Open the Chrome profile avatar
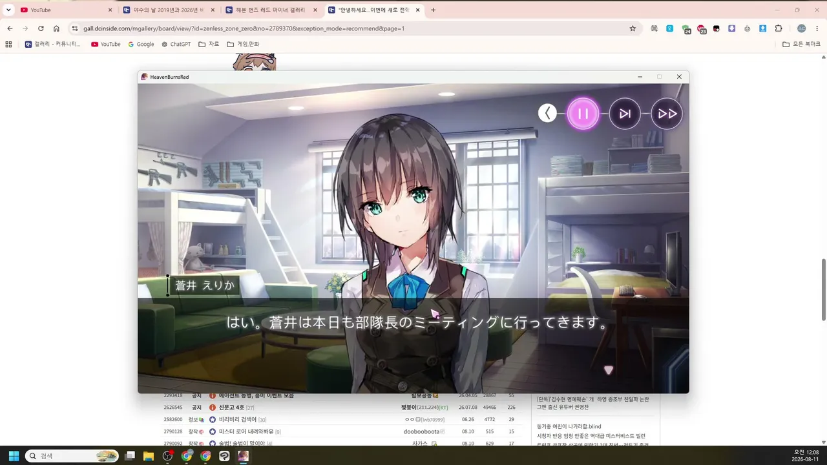The width and height of the screenshot is (827, 465). 802,28
